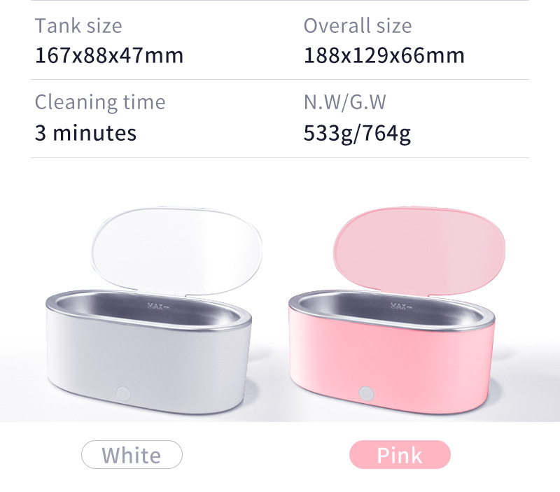
Task: Click the MAX marking in pink cleaner tank
Action: (x=401, y=306)
